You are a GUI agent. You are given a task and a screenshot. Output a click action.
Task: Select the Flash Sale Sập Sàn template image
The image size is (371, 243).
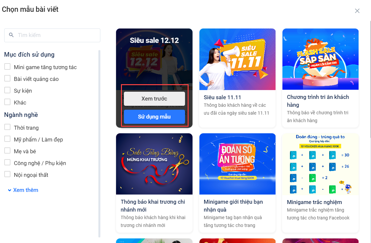320,59
